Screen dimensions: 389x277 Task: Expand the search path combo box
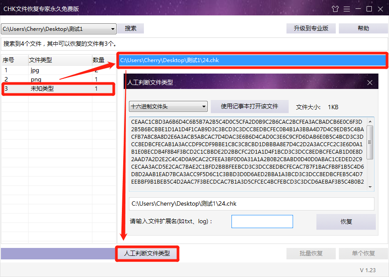(x=113, y=28)
